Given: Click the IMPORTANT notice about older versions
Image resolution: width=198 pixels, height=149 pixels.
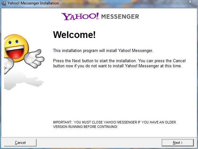Looking at the screenshot, I should click(114, 124).
